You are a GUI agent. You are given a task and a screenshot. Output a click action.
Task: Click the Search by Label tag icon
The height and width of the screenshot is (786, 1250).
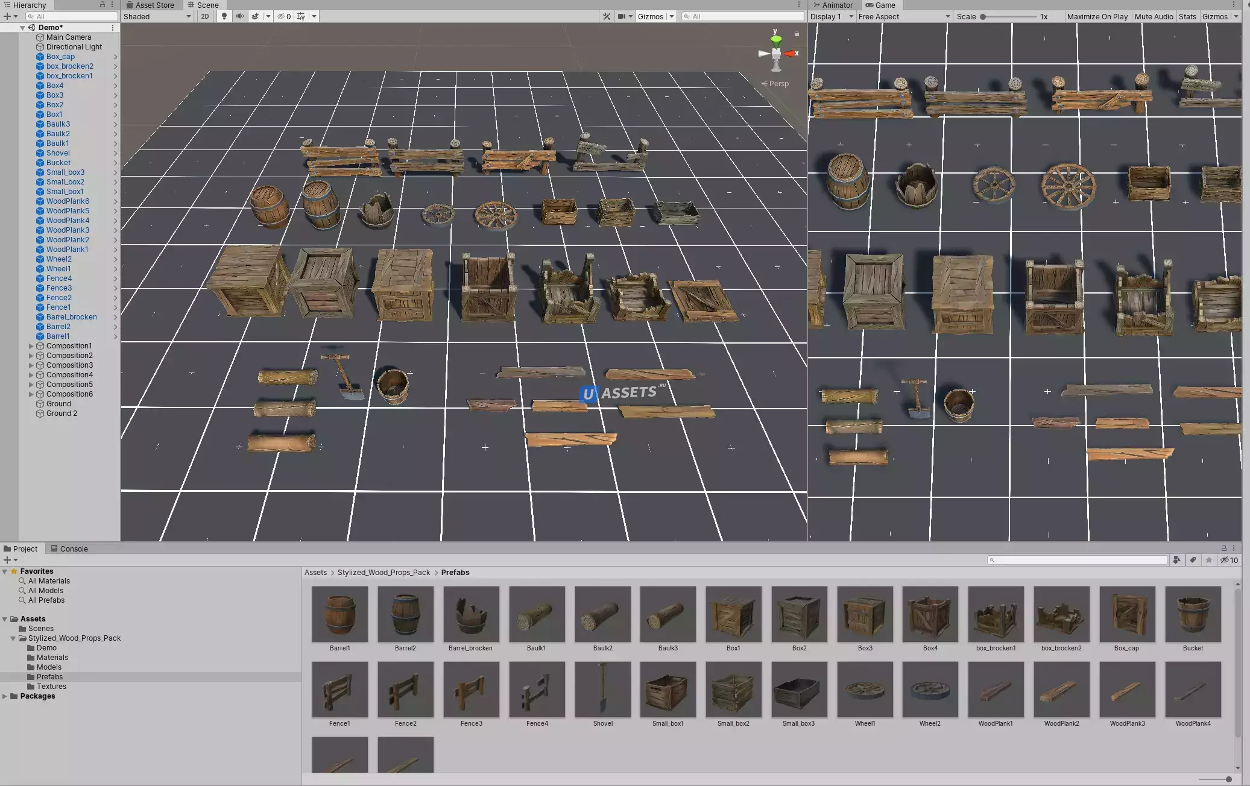pos(1193,560)
